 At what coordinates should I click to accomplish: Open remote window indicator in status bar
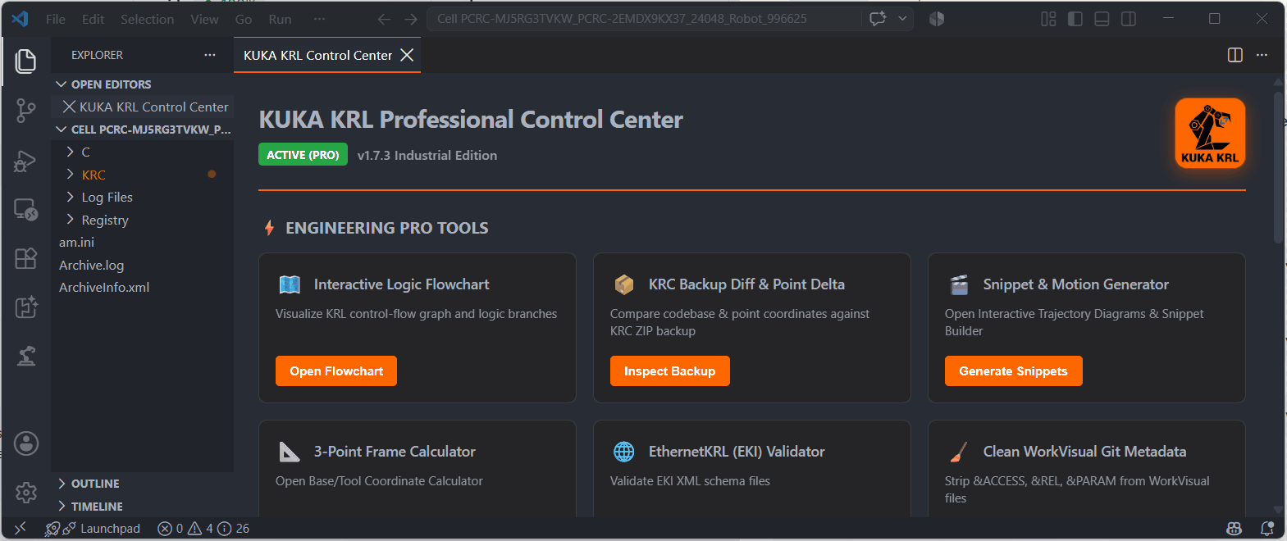[x=21, y=529]
